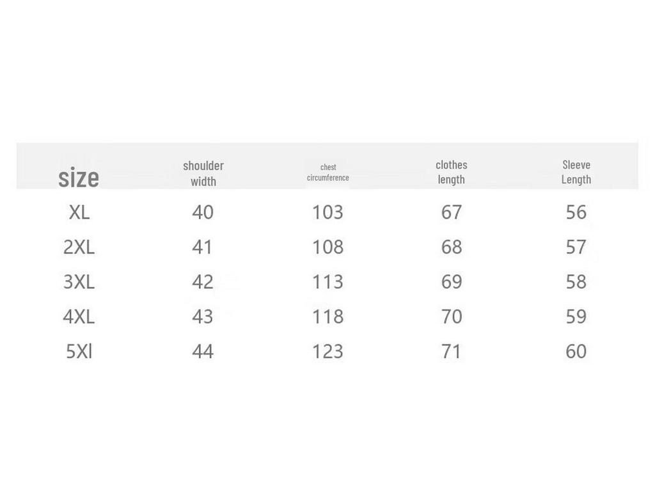Click chest circumference value 123
Screen dimensions: 655x491
coord(327,352)
